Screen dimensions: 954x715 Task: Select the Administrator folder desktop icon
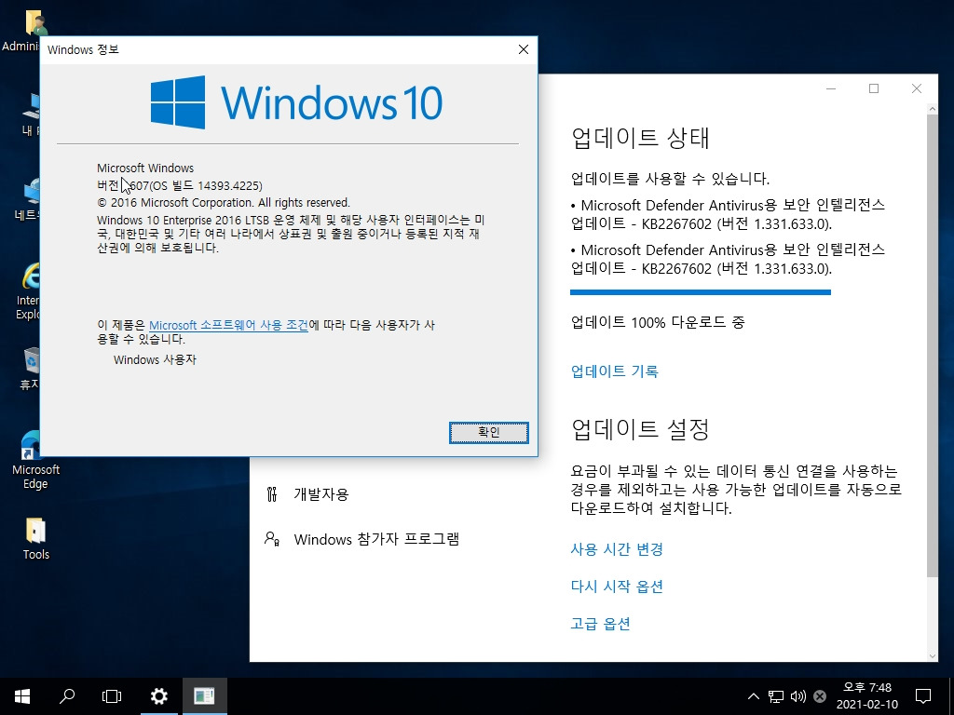pyautogui.click(x=22, y=31)
